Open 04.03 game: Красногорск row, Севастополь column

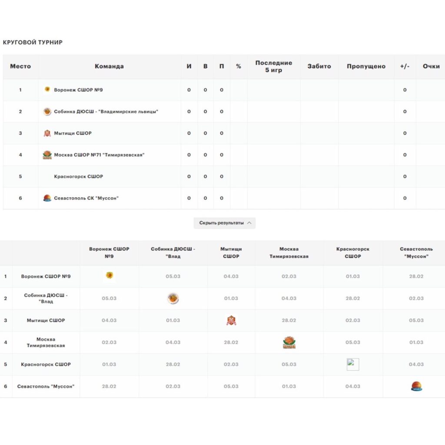click(416, 365)
